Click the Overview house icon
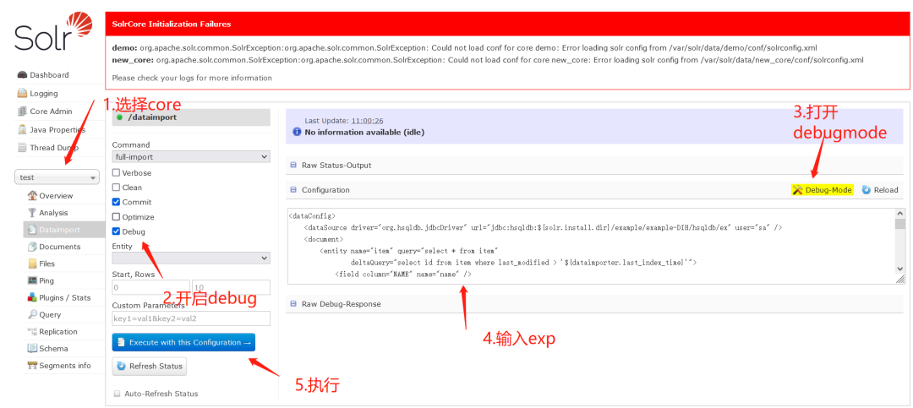 tap(33, 196)
